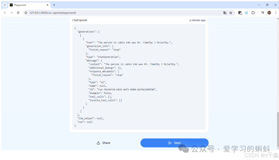
Task: View site information icon beside the URL
Action: pyautogui.click(x=26, y=13)
